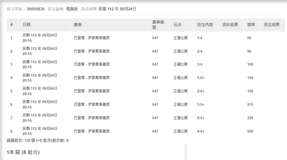Image resolution: width=287 pixels, height=160 pixels.
Task: Select bet content 1:4 in row 1
Action: [x=200, y=38]
